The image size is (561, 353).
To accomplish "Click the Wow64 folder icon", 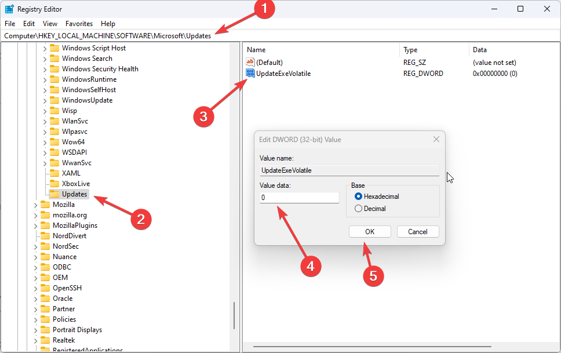I will (54, 142).
